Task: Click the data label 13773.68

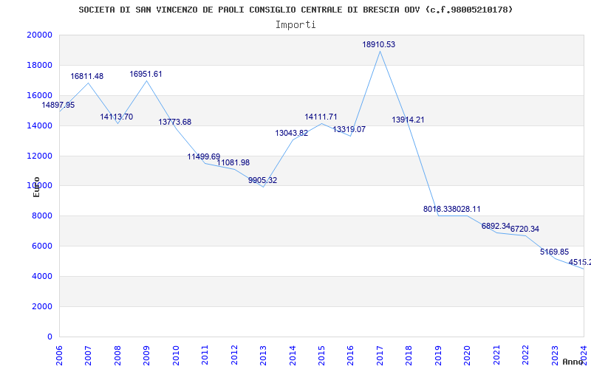Action: 175,122
